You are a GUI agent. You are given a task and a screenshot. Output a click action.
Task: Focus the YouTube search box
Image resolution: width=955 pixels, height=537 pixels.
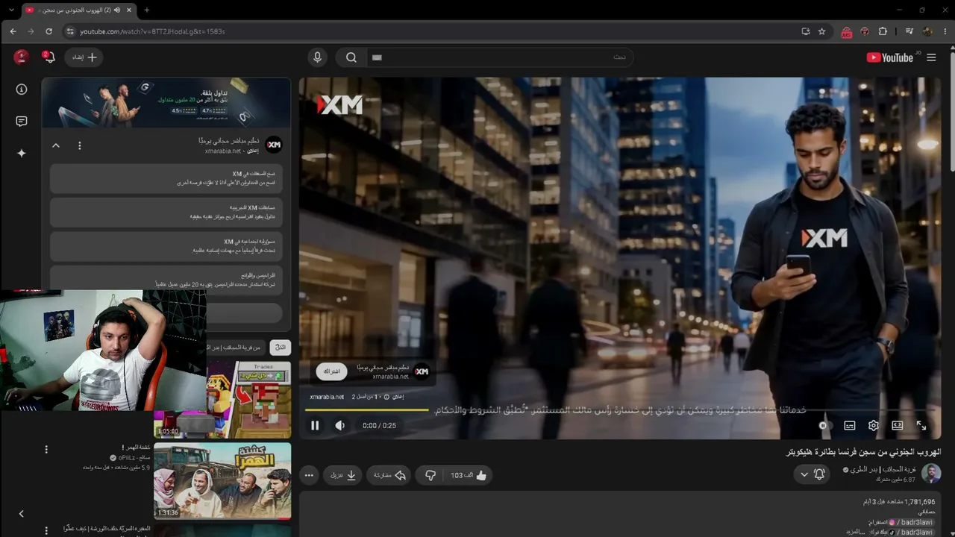pos(500,57)
